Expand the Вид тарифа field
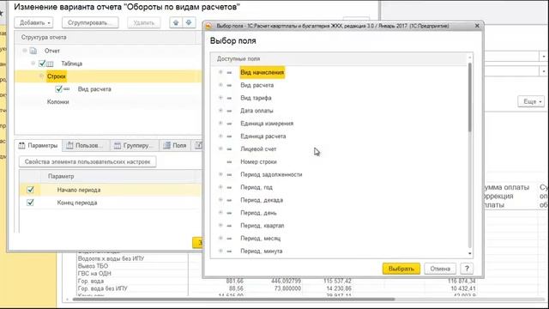The height and width of the screenshot is (309, 549). [220, 98]
